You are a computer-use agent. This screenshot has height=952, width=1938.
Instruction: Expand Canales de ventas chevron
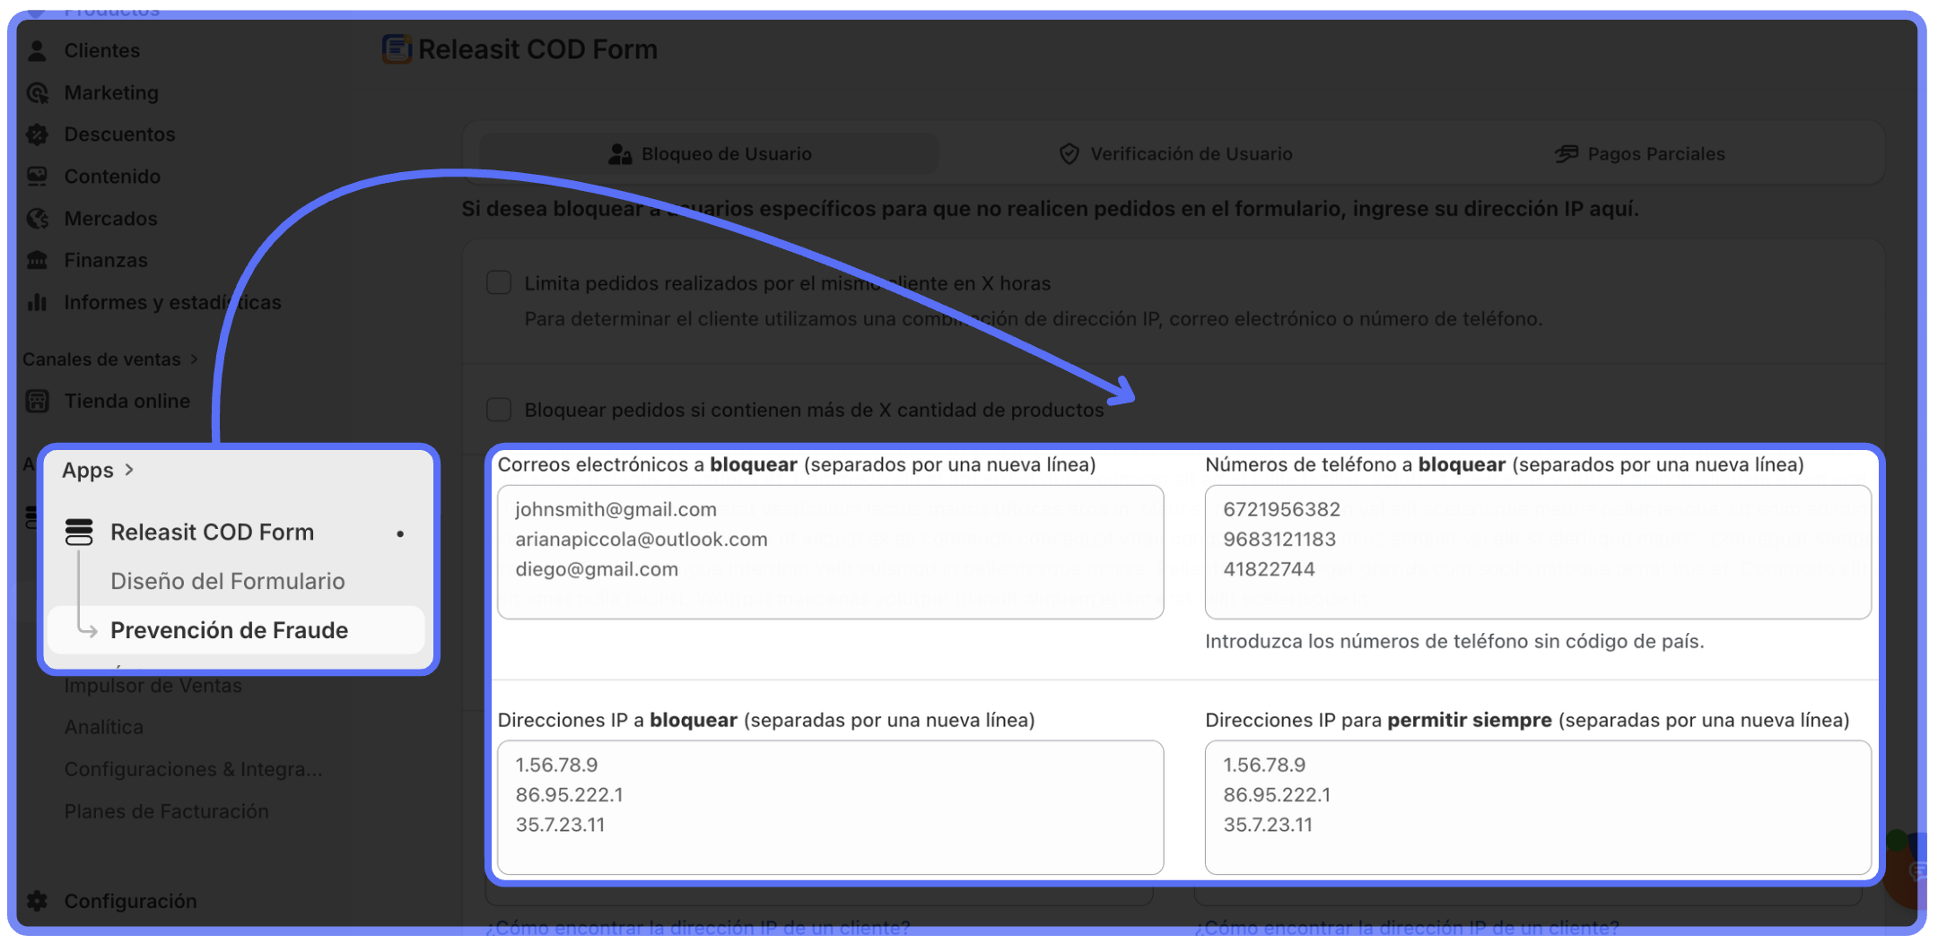point(194,359)
